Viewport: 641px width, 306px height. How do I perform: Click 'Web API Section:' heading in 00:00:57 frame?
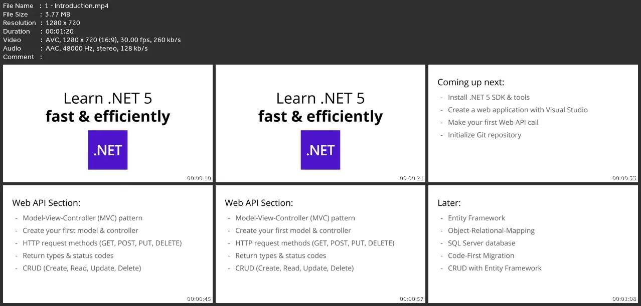click(259, 203)
